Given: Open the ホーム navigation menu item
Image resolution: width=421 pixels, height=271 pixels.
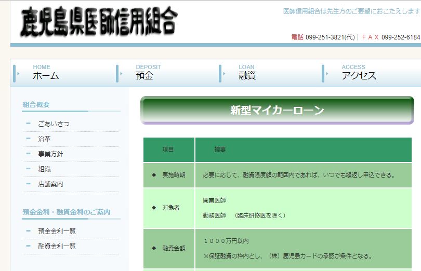Looking at the screenshot, I should pos(46,75).
